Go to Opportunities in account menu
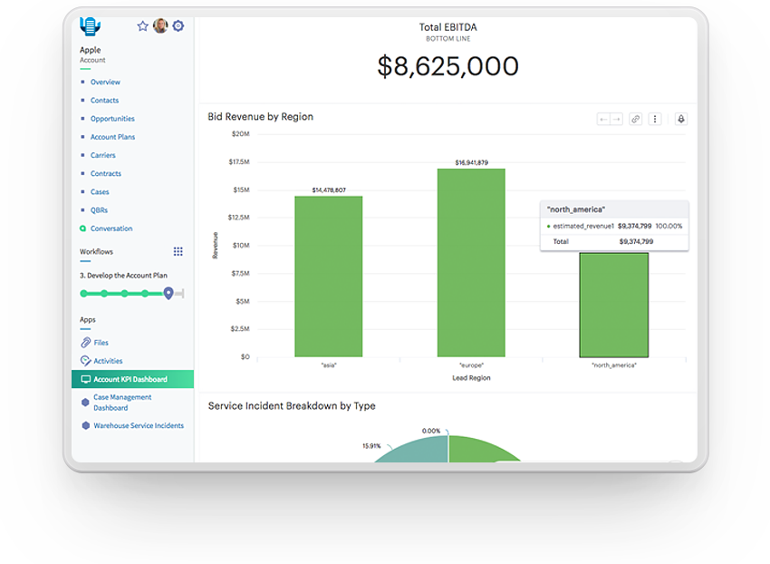Screen dimensions: 770x564 112,119
